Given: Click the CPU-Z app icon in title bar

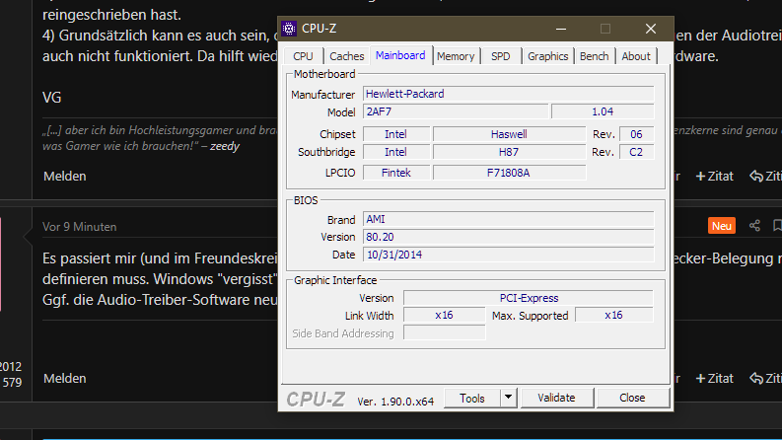Looking at the screenshot, I should point(289,29).
